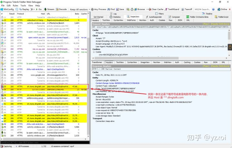232x148 pixels.
Task: Click the Go resume button
Action: (39, 9)
